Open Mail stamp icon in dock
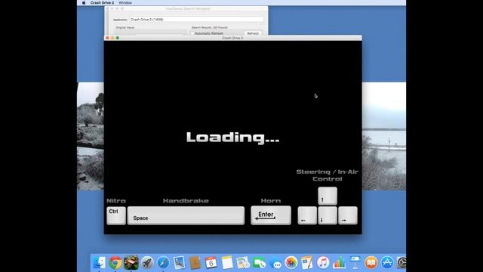This screenshot has width=483, height=272. (180, 263)
